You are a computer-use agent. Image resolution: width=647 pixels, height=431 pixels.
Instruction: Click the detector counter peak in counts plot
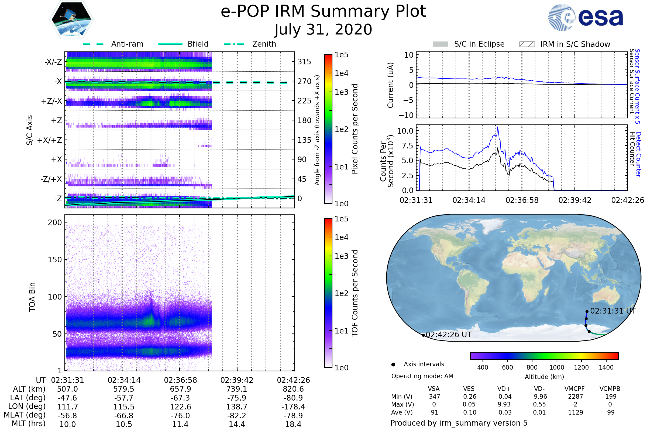pyautogui.click(x=498, y=127)
